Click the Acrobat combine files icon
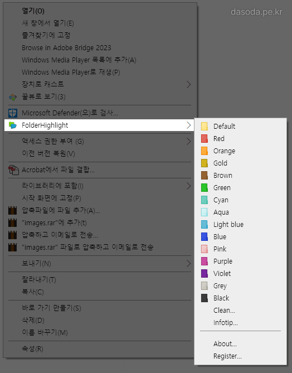The height and width of the screenshot is (373, 292). [13, 170]
